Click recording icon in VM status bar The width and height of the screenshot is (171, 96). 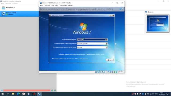[110, 72]
